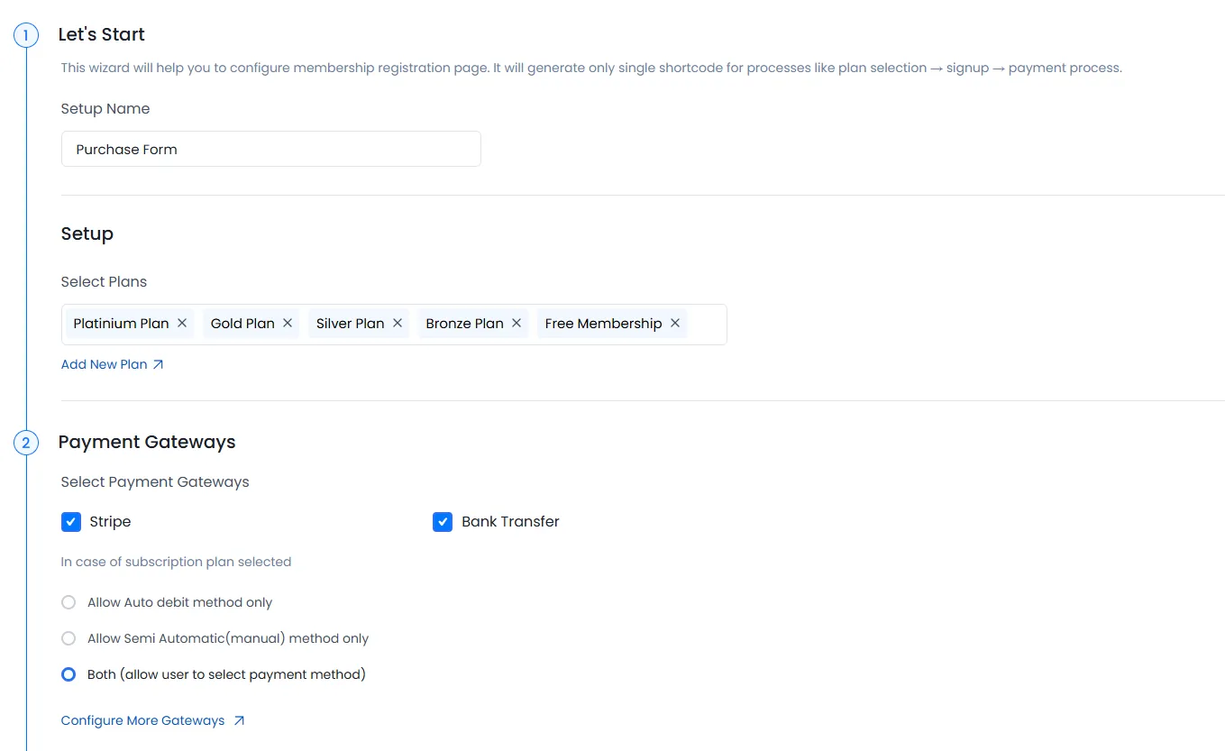Click the step 2 circle indicator
The width and height of the screenshot is (1225, 751).
(x=26, y=442)
